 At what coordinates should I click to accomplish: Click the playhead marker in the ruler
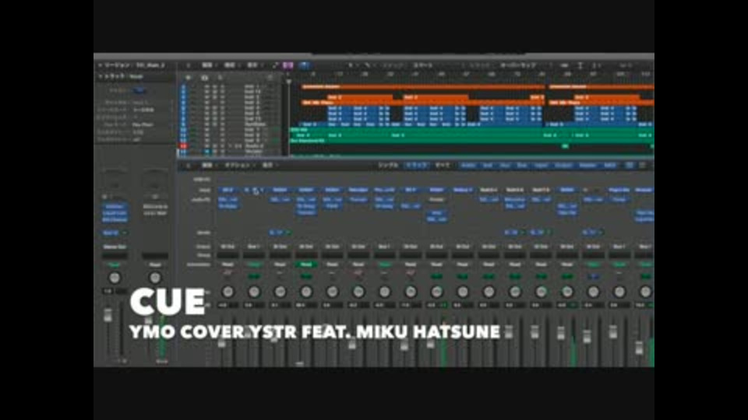click(288, 82)
